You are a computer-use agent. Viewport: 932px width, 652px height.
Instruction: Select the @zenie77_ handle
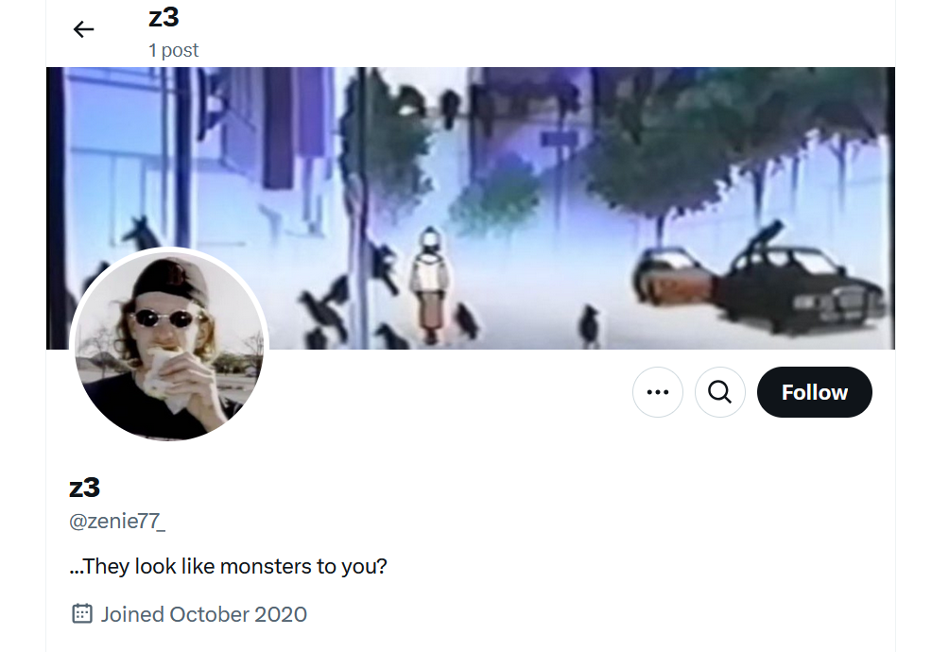(x=117, y=522)
